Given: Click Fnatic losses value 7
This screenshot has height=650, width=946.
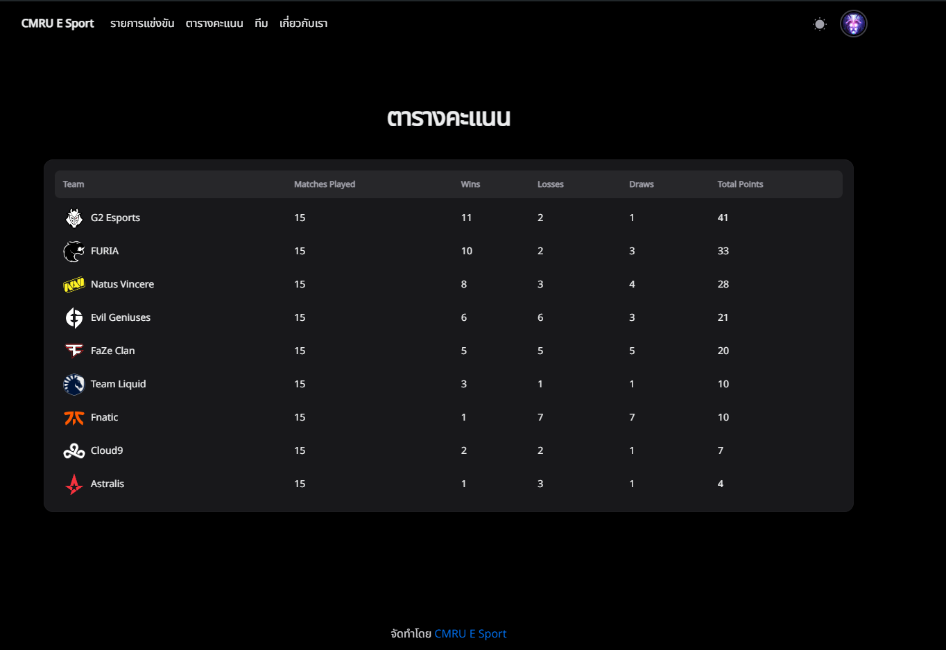Looking at the screenshot, I should (x=540, y=417).
